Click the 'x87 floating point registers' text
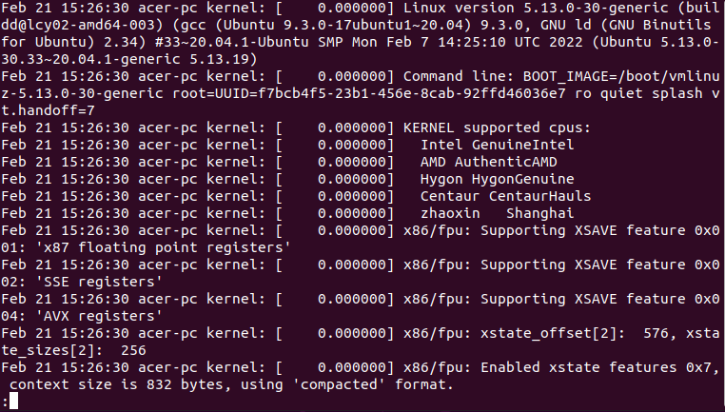 tap(164, 247)
